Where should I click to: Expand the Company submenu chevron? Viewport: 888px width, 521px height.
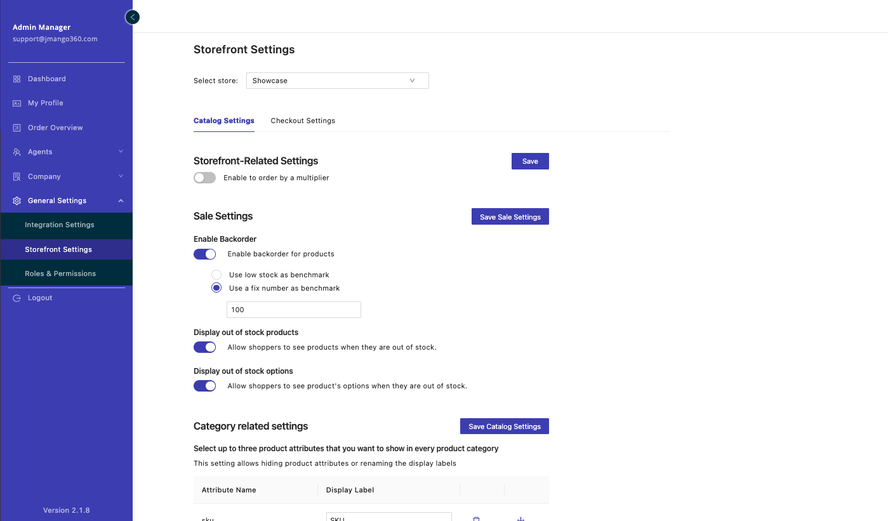pos(121,176)
